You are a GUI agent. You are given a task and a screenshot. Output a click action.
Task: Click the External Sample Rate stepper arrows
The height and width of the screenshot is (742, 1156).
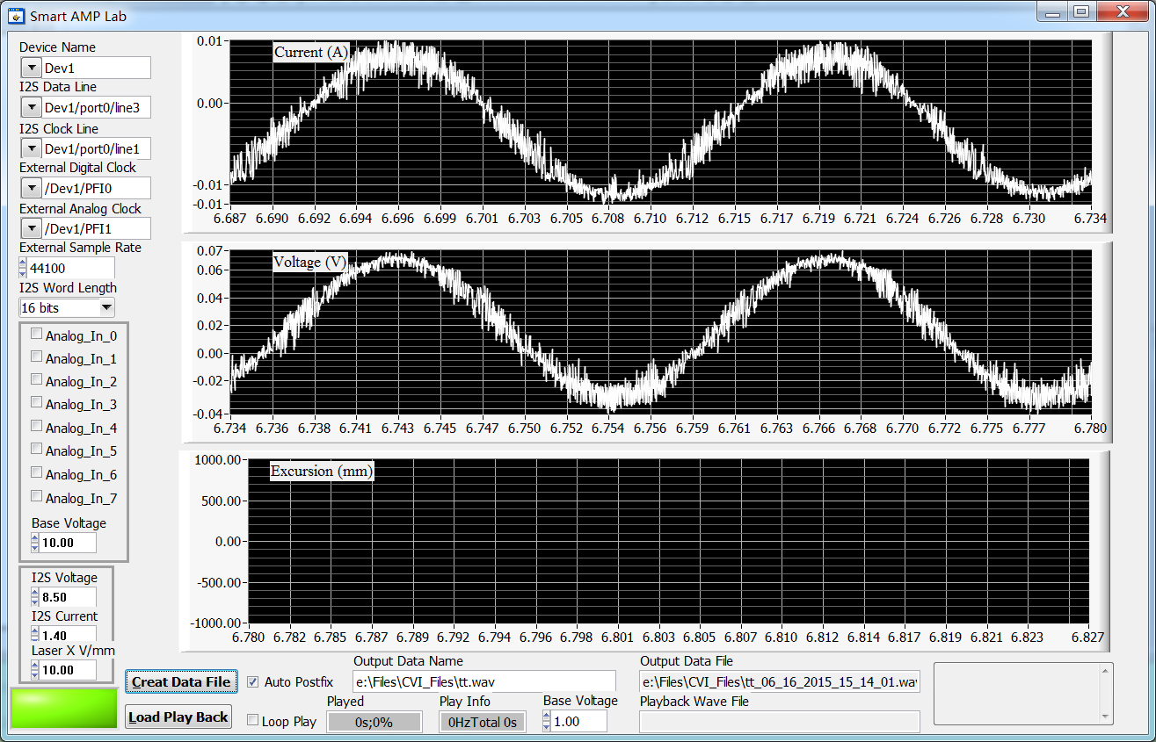pos(24,268)
